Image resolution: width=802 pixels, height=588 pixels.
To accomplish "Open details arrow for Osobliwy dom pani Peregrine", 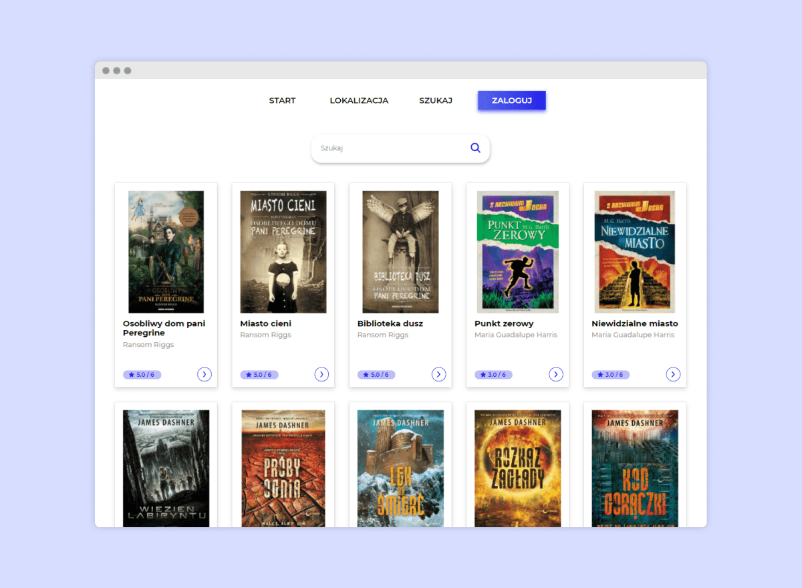I will pos(205,374).
